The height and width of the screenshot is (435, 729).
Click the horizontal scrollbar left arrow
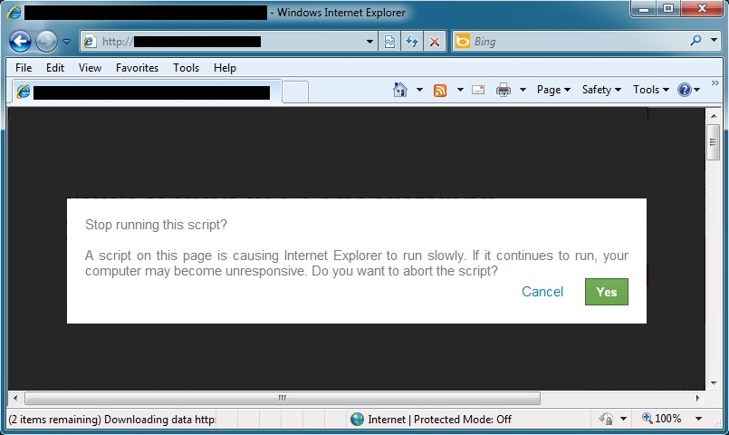[x=15, y=398]
